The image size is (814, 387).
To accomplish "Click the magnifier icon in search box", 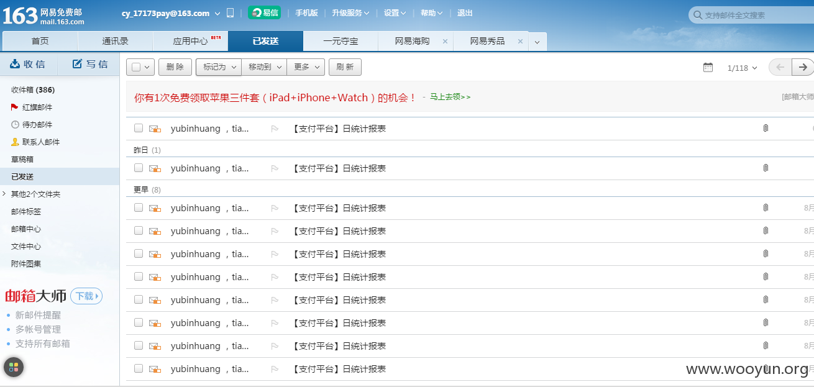I will click(698, 15).
